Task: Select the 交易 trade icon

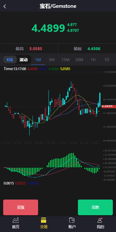Action: (x=44, y=220)
